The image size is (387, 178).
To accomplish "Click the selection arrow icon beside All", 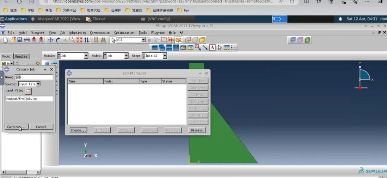I will (x=113, y=40).
